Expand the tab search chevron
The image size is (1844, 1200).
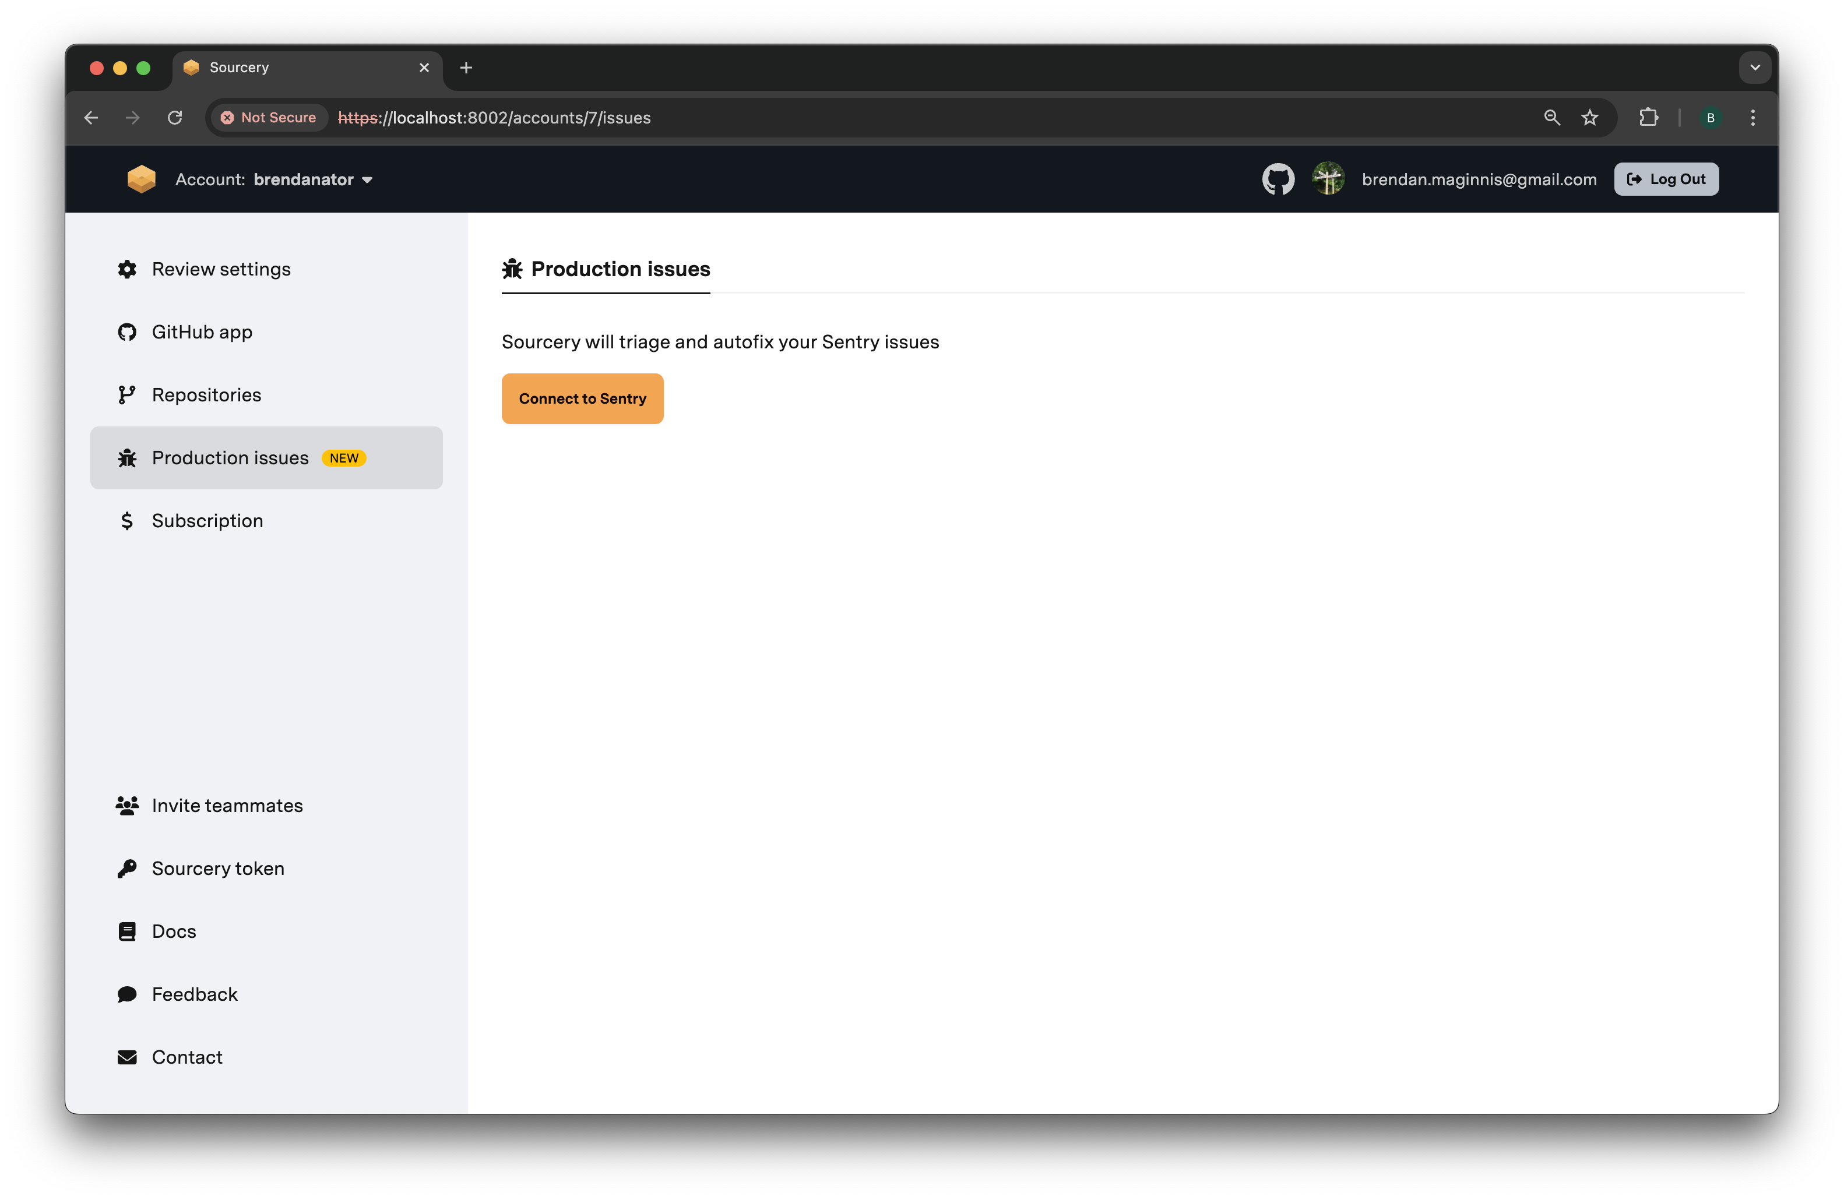(x=1755, y=68)
